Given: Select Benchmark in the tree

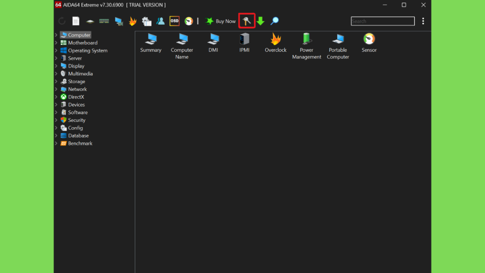Looking at the screenshot, I should click(x=76, y=143).
